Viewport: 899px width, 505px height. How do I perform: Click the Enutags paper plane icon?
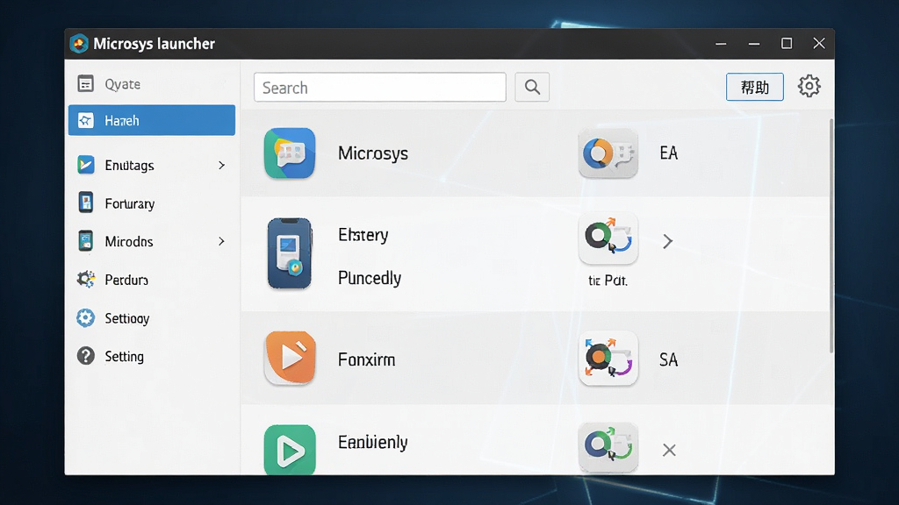click(x=85, y=165)
